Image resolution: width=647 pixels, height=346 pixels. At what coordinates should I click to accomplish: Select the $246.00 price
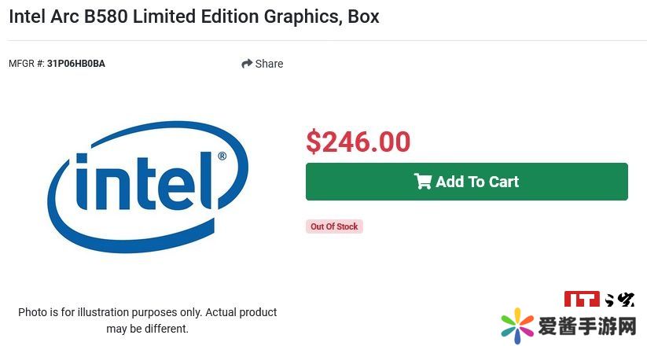pyautogui.click(x=358, y=142)
